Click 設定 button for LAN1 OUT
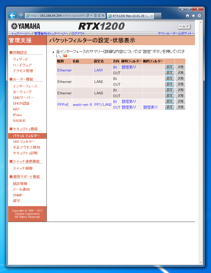This screenshot has height=273, width=211. click(170, 73)
